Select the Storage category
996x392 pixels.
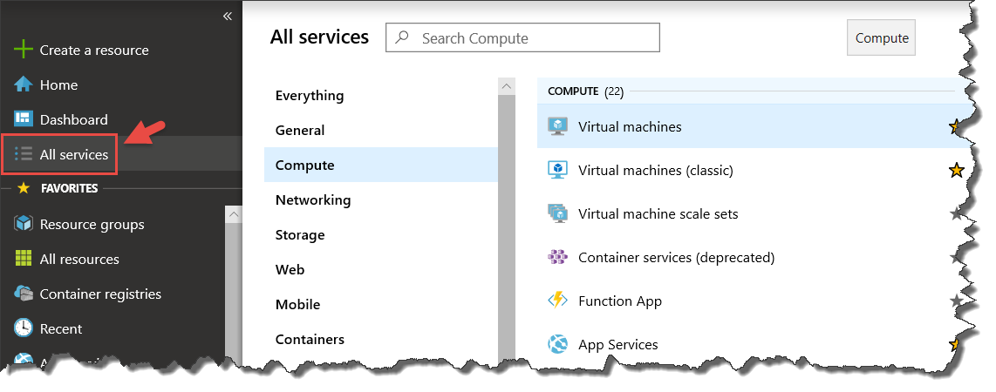point(300,234)
